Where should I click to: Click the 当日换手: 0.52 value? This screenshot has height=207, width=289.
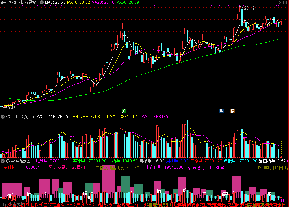coord(272,161)
